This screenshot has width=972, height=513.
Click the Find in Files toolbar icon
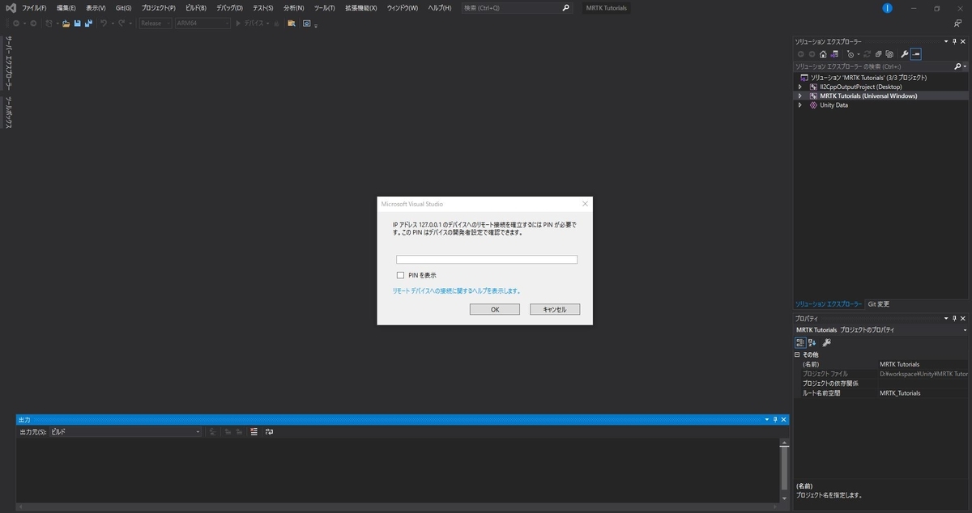[x=291, y=23]
